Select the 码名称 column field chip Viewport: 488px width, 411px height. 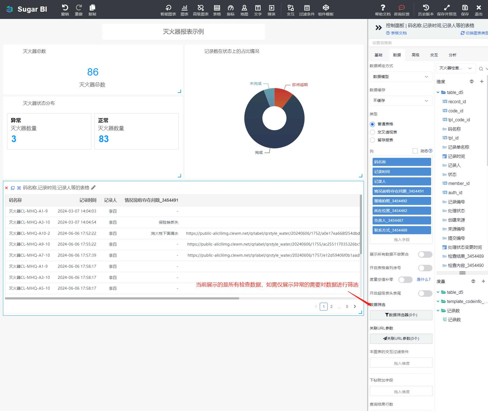pos(402,162)
